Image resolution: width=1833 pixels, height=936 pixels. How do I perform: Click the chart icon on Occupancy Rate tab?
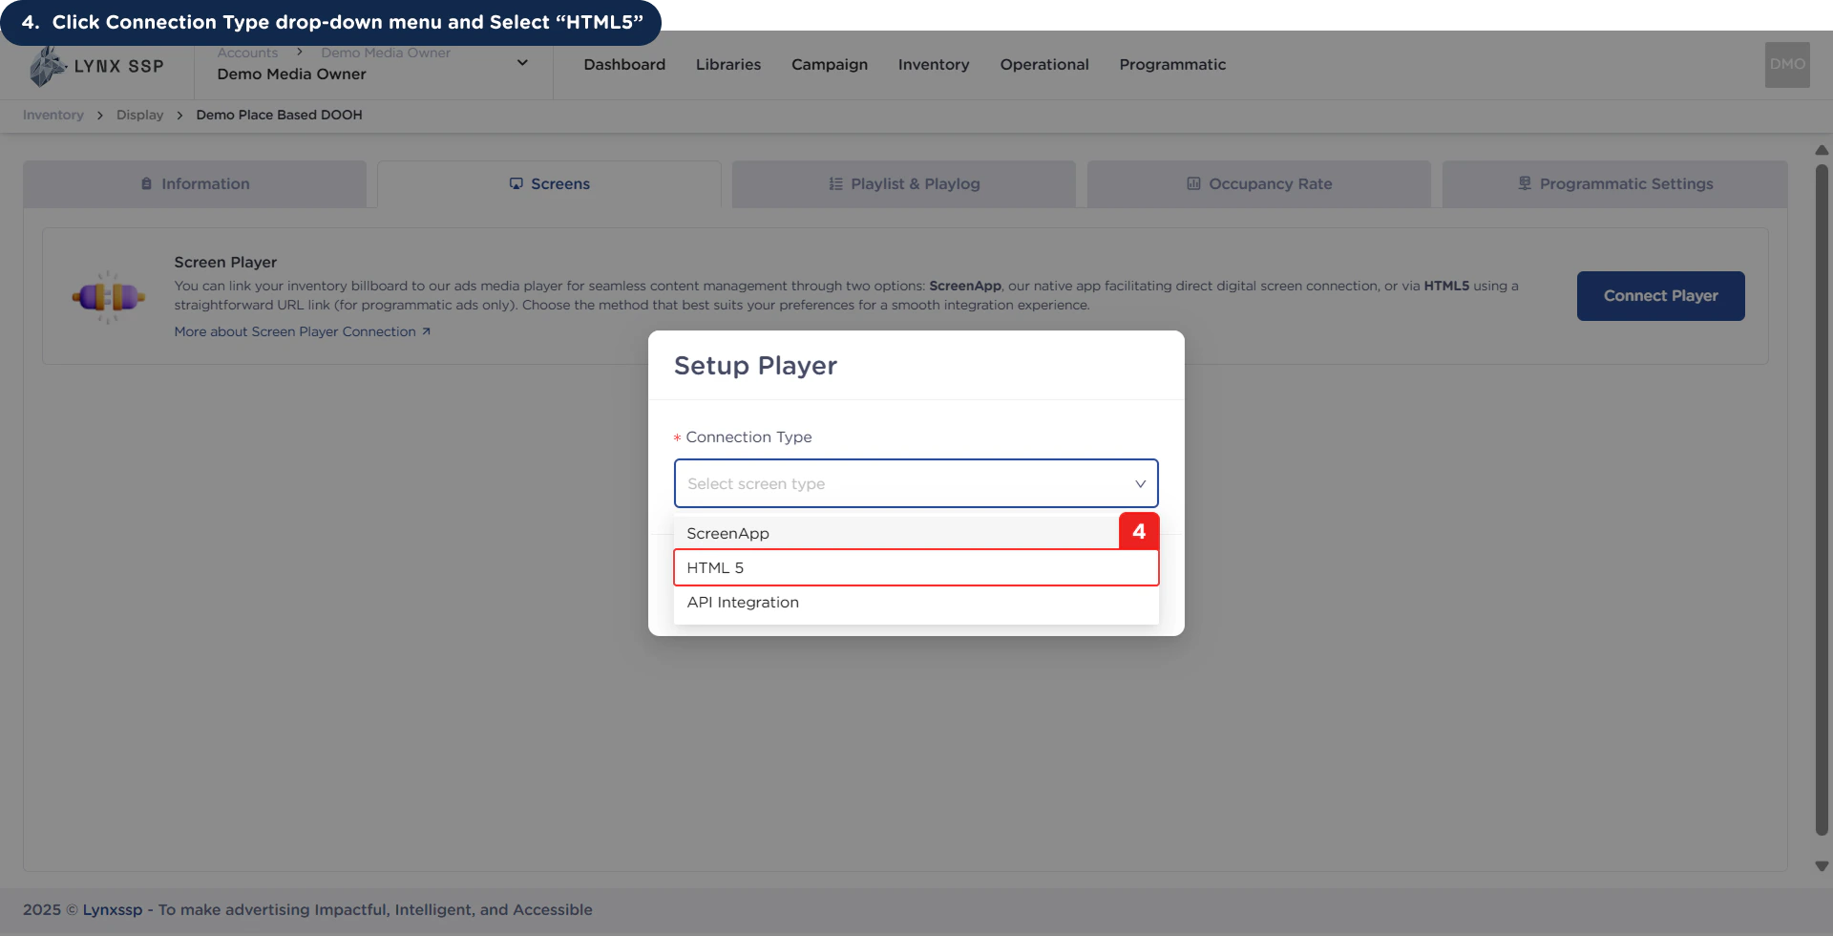coord(1192,183)
